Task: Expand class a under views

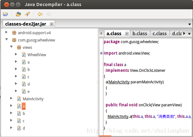Action: (x=16, y=61)
